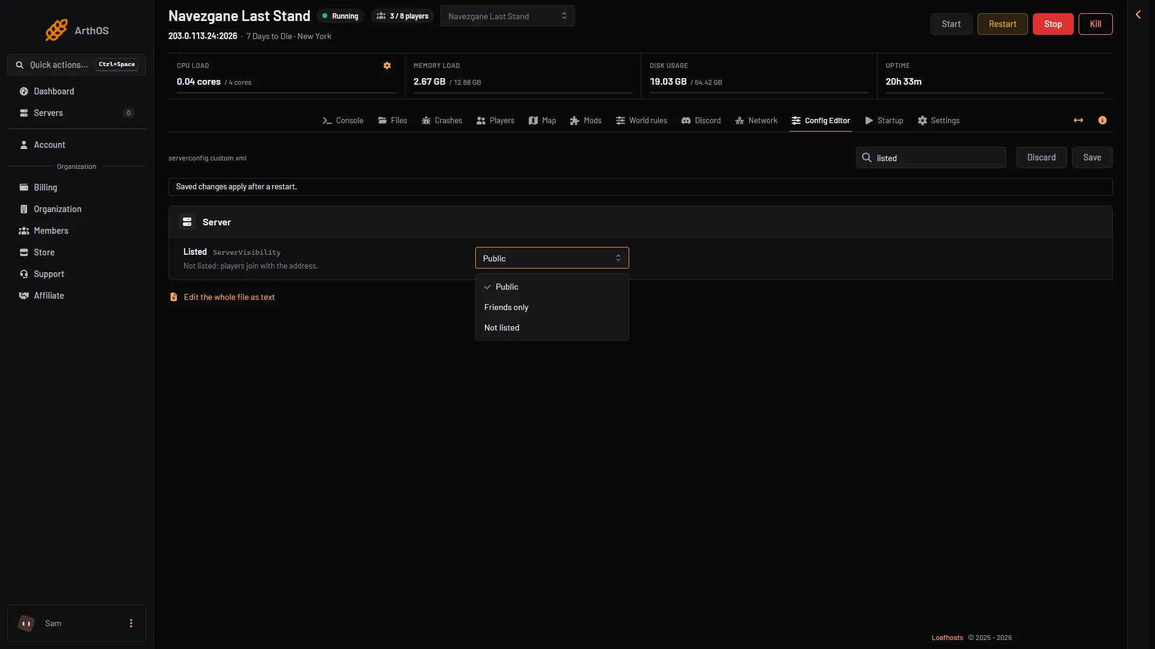
Task: Click the CPU load settings gear icon
Action: tap(387, 66)
